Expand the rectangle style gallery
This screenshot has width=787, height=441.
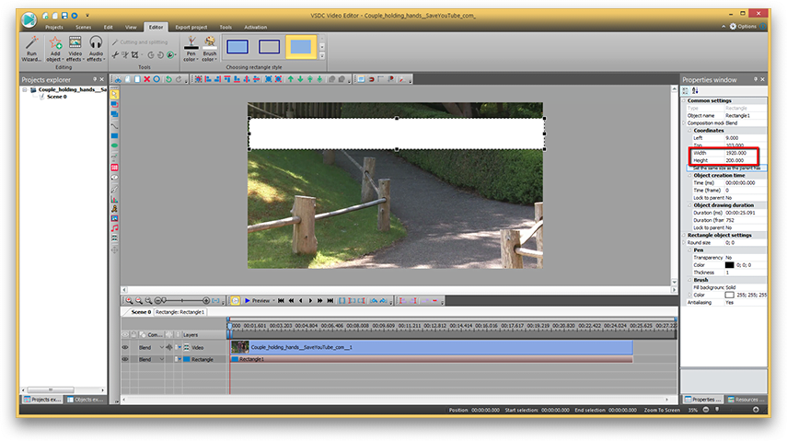coord(322,56)
